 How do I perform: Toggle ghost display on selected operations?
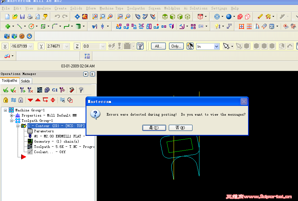[20, 100]
